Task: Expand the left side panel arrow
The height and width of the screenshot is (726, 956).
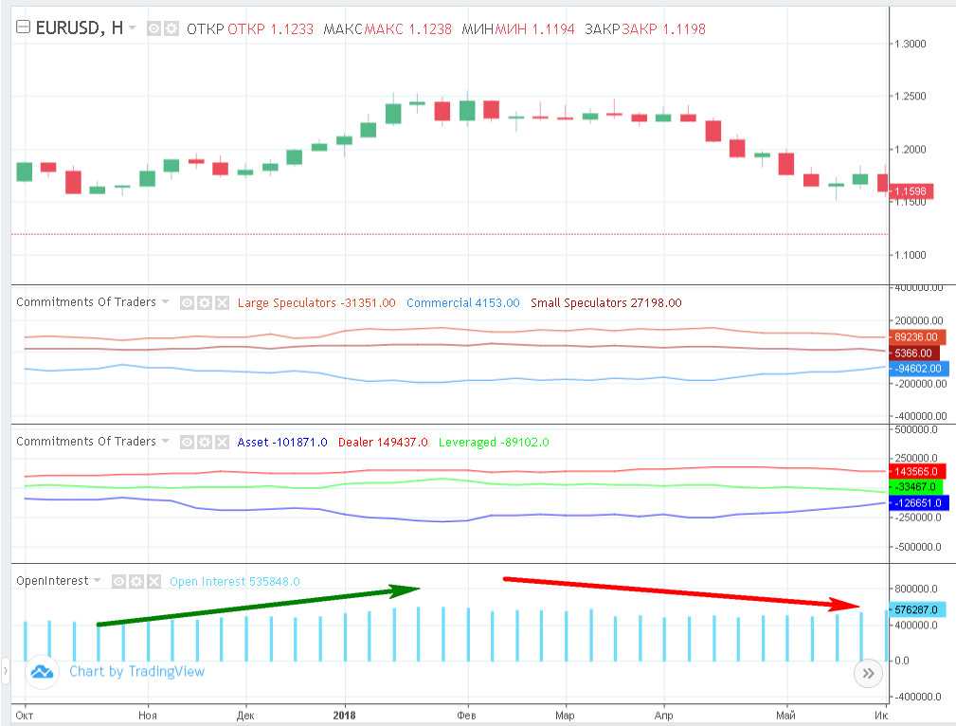Action: click(x=5, y=672)
